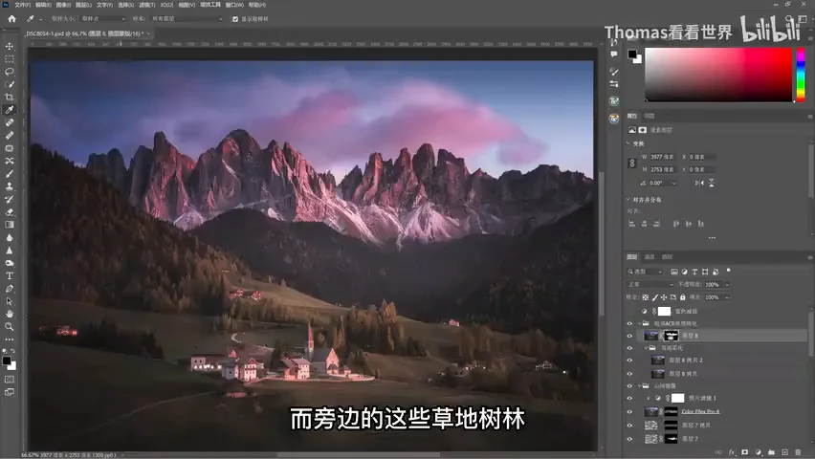This screenshot has height=459, width=815.
Task: Delete layer trash icon
Action: coord(799,452)
